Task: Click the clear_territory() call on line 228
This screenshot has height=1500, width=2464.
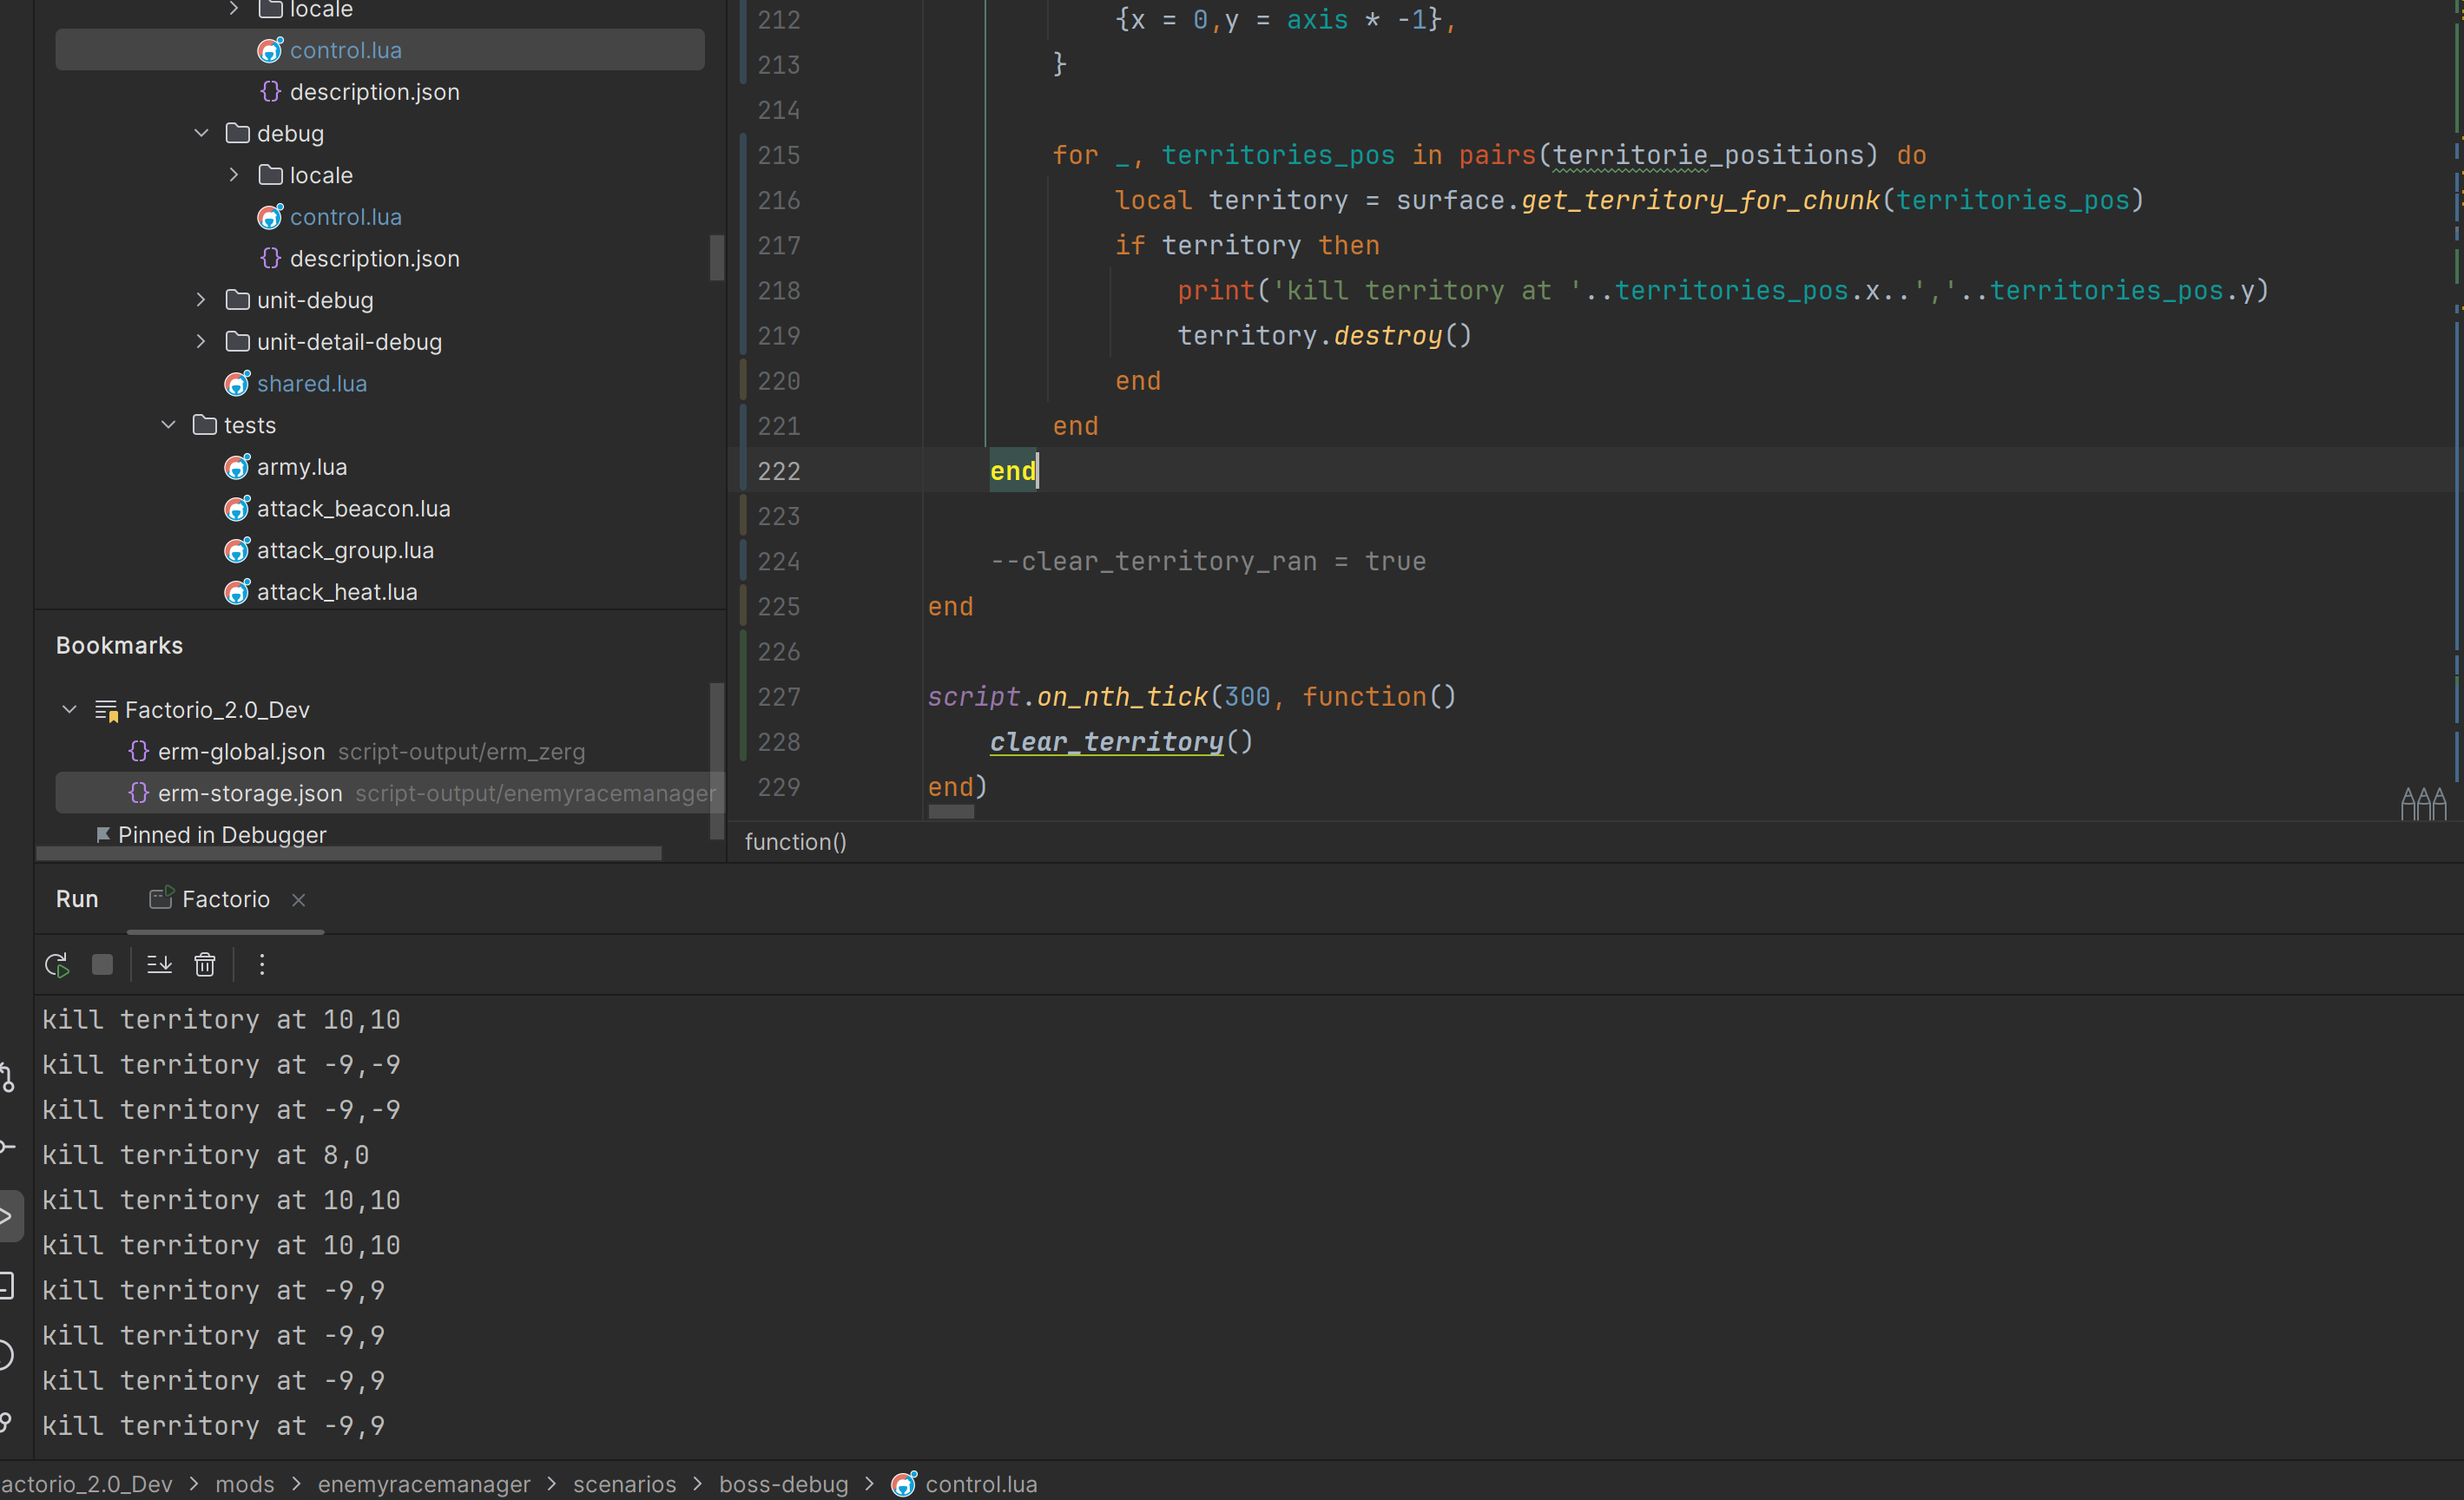Action: (x=1121, y=742)
